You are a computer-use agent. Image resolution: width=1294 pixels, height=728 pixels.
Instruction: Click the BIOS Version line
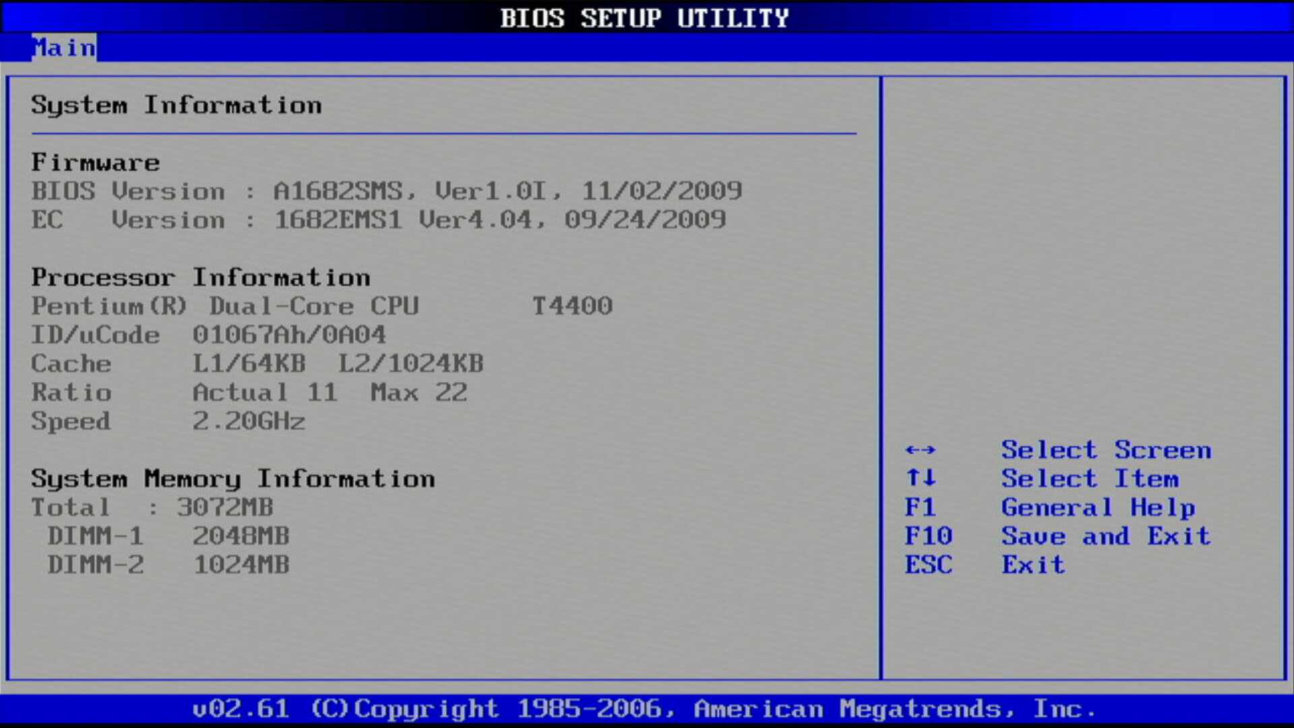(386, 191)
